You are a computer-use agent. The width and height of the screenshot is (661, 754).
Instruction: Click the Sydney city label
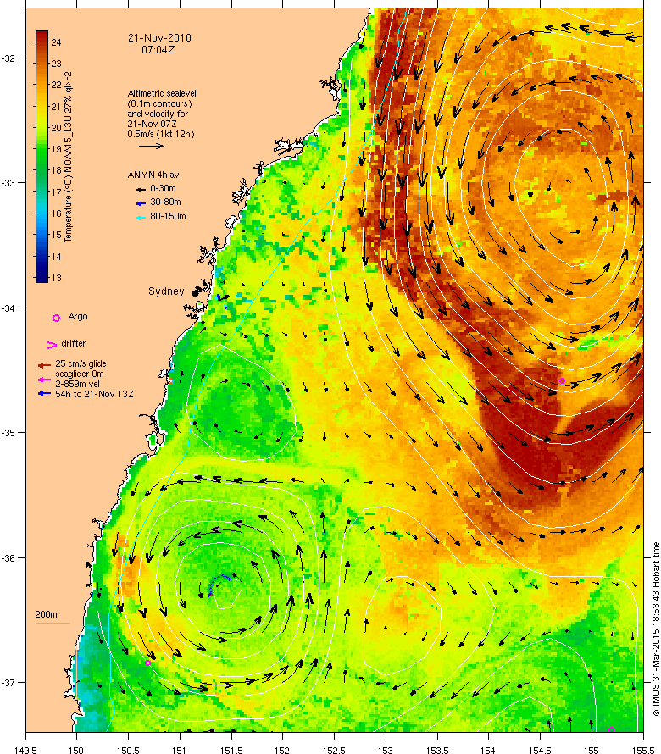(x=166, y=291)
